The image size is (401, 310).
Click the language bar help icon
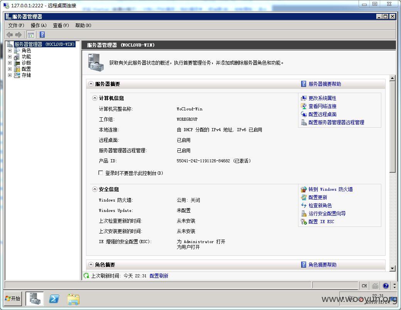pyautogui.click(x=386, y=286)
